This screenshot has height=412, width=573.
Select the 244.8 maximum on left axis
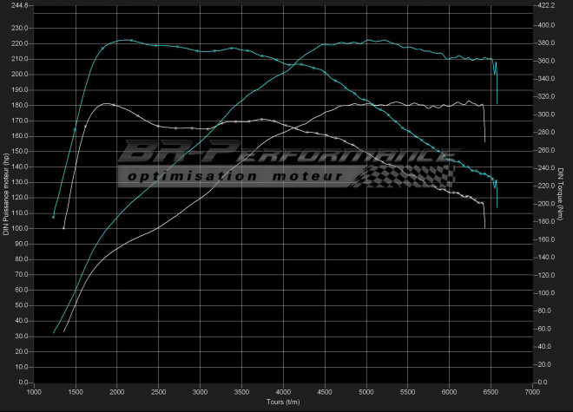18,5
